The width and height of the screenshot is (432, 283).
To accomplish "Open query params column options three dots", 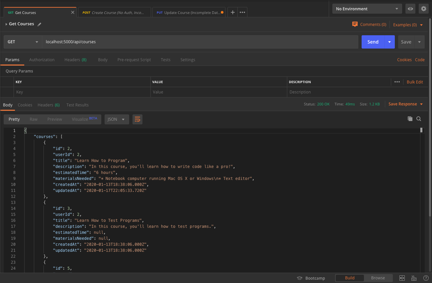I will click(397, 82).
